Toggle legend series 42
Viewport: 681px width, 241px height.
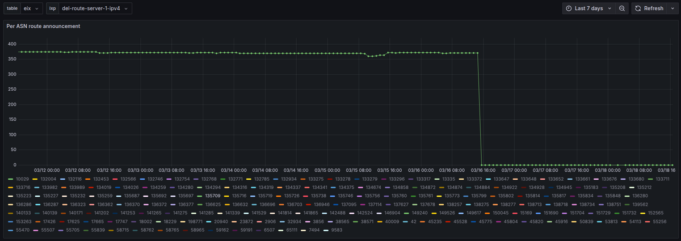(x=414, y=222)
